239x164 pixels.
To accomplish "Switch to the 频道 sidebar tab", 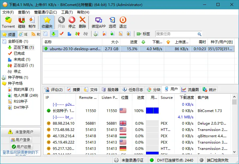I will point(9,35).
